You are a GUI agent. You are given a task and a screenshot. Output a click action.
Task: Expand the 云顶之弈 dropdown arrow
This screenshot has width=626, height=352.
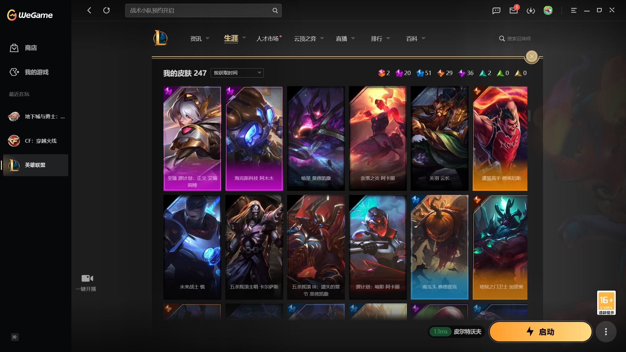coord(322,38)
